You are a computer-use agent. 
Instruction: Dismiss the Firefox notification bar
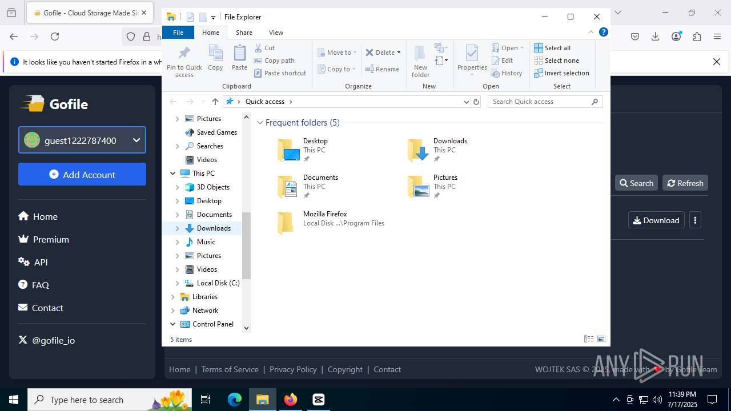tap(717, 62)
